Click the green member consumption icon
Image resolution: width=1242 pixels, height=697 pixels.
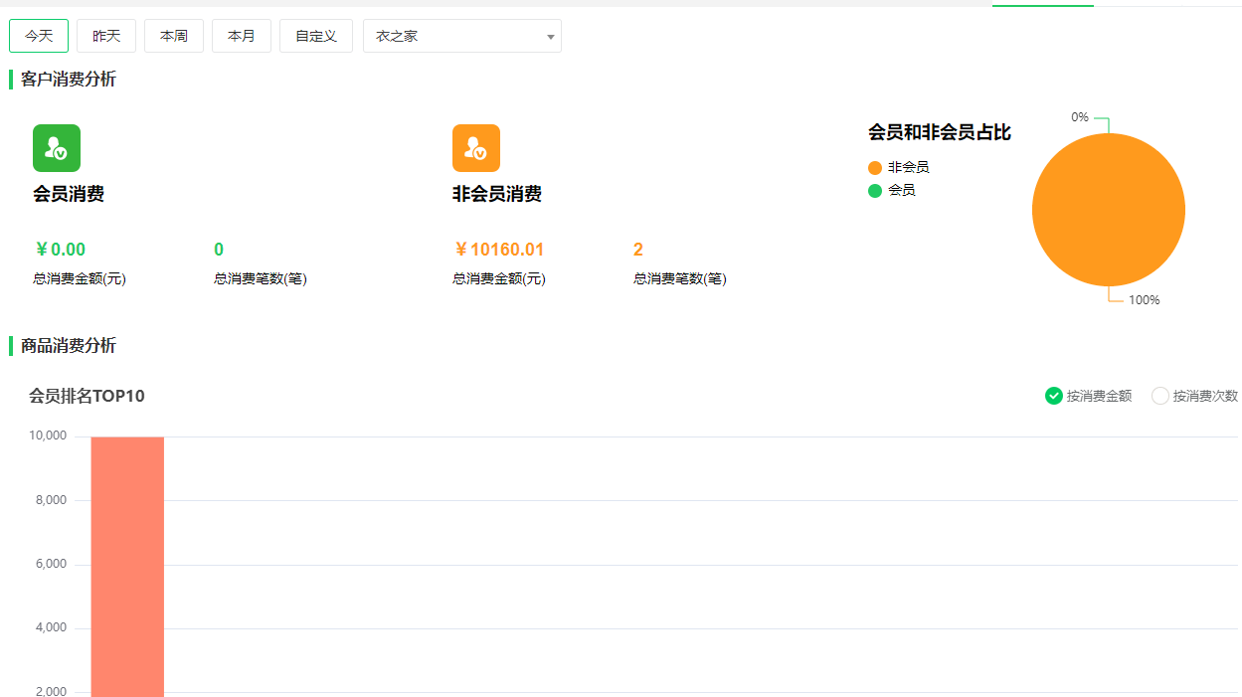[57, 148]
